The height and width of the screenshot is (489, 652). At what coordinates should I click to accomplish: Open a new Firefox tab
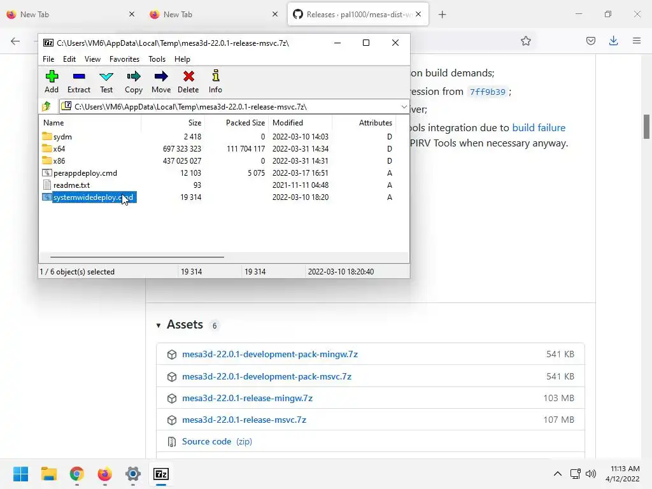[x=442, y=15]
